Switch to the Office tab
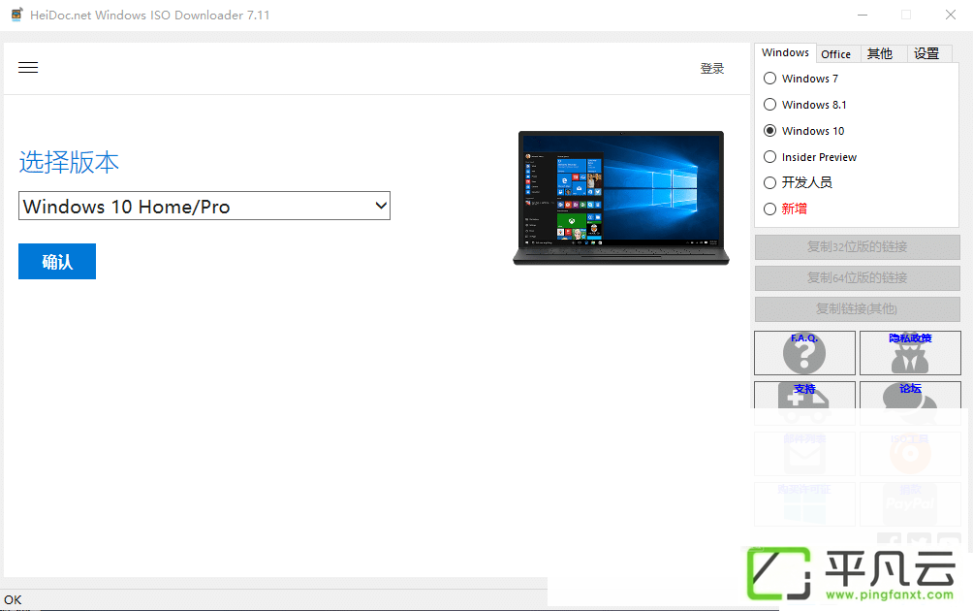973x611 pixels. point(835,54)
